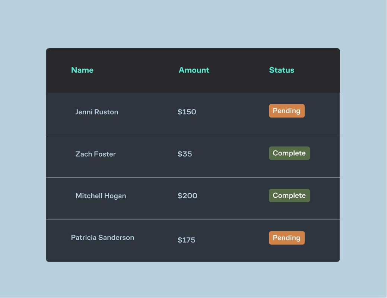The height and width of the screenshot is (298, 387).
Task: Click the name Zach Foster
Action: tap(95, 154)
